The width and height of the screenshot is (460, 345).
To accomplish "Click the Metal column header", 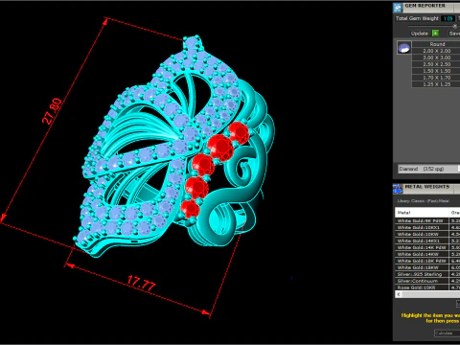I will 422,213.
